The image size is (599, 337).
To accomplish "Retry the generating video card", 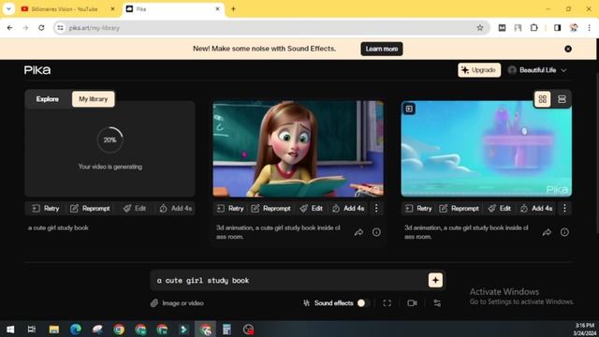I will 46,208.
